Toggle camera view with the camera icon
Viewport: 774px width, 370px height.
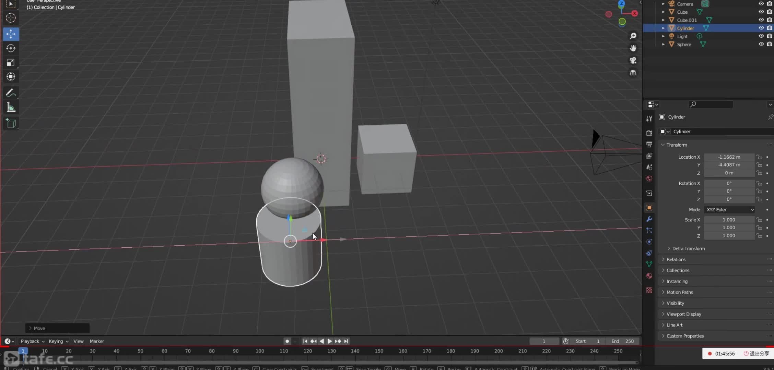click(x=633, y=61)
